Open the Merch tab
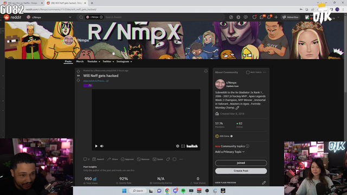 coord(80,61)
